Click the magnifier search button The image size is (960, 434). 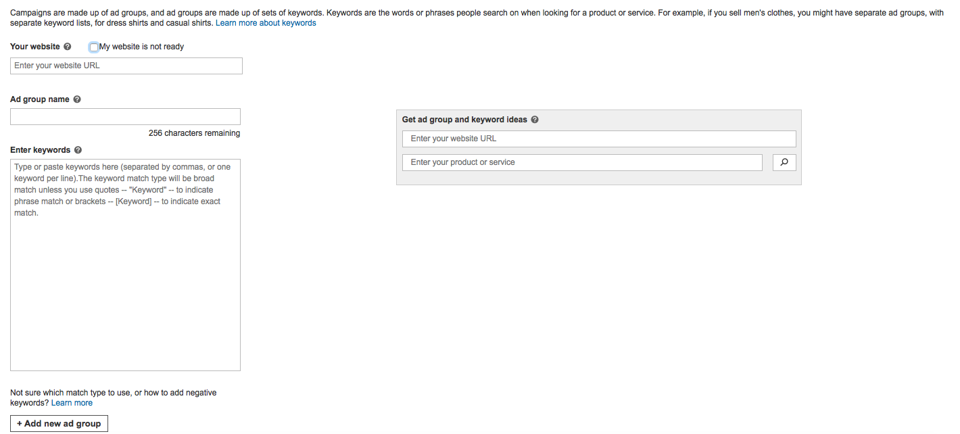[x=784, y=162]
